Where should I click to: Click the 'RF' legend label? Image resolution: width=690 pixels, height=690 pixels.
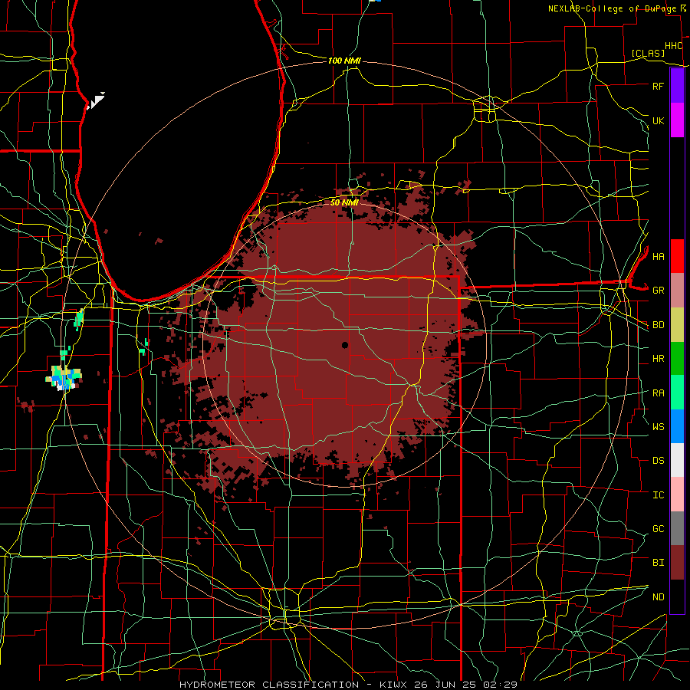point(658,86)
